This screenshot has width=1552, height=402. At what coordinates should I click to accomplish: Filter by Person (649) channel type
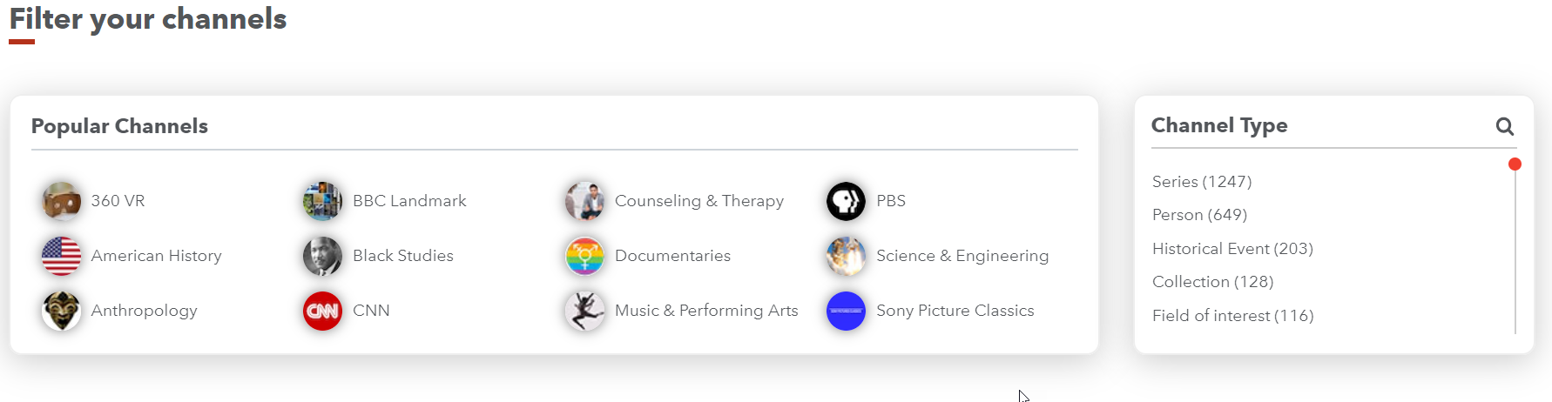(1199, 215)
